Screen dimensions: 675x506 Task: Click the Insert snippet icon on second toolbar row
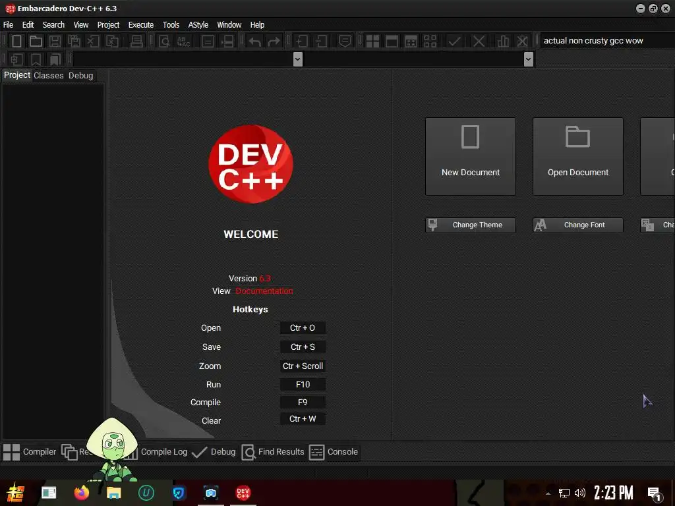pyautogui.click(x=16, y=59)
